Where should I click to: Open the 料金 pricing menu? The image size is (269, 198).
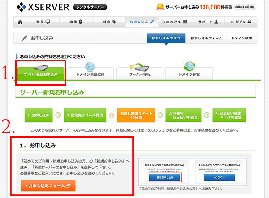coord(108,22)
